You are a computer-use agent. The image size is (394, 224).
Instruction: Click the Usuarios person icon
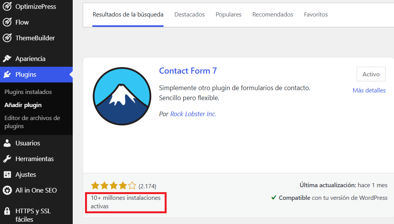(x=7, y=143)
